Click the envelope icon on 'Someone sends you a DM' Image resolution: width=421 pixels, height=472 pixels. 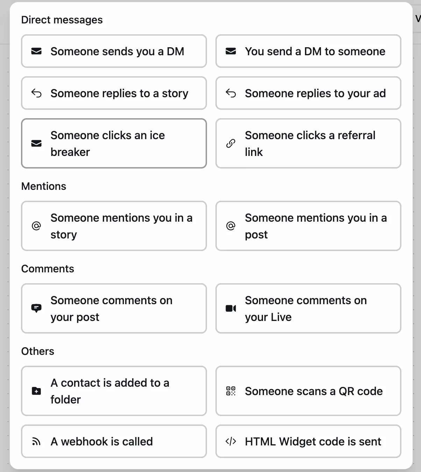pyautogui.click(x=36, y=51)
